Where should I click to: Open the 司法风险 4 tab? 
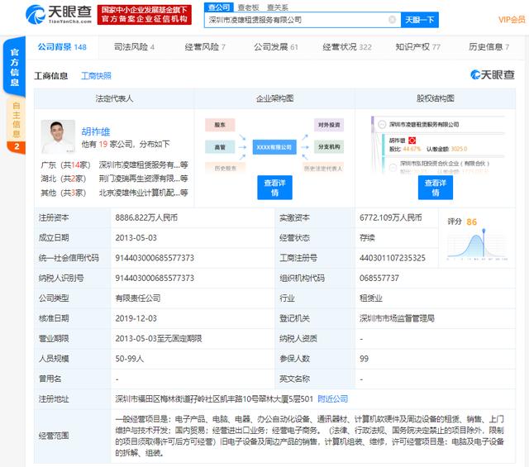(x=134, y=47)
